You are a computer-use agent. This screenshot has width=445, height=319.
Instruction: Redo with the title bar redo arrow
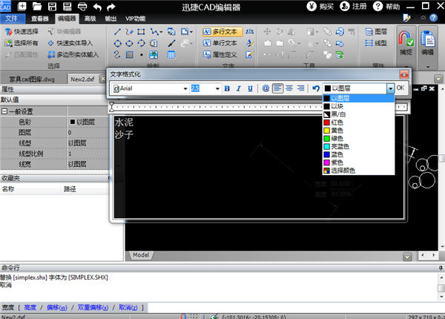coord(111,7)
